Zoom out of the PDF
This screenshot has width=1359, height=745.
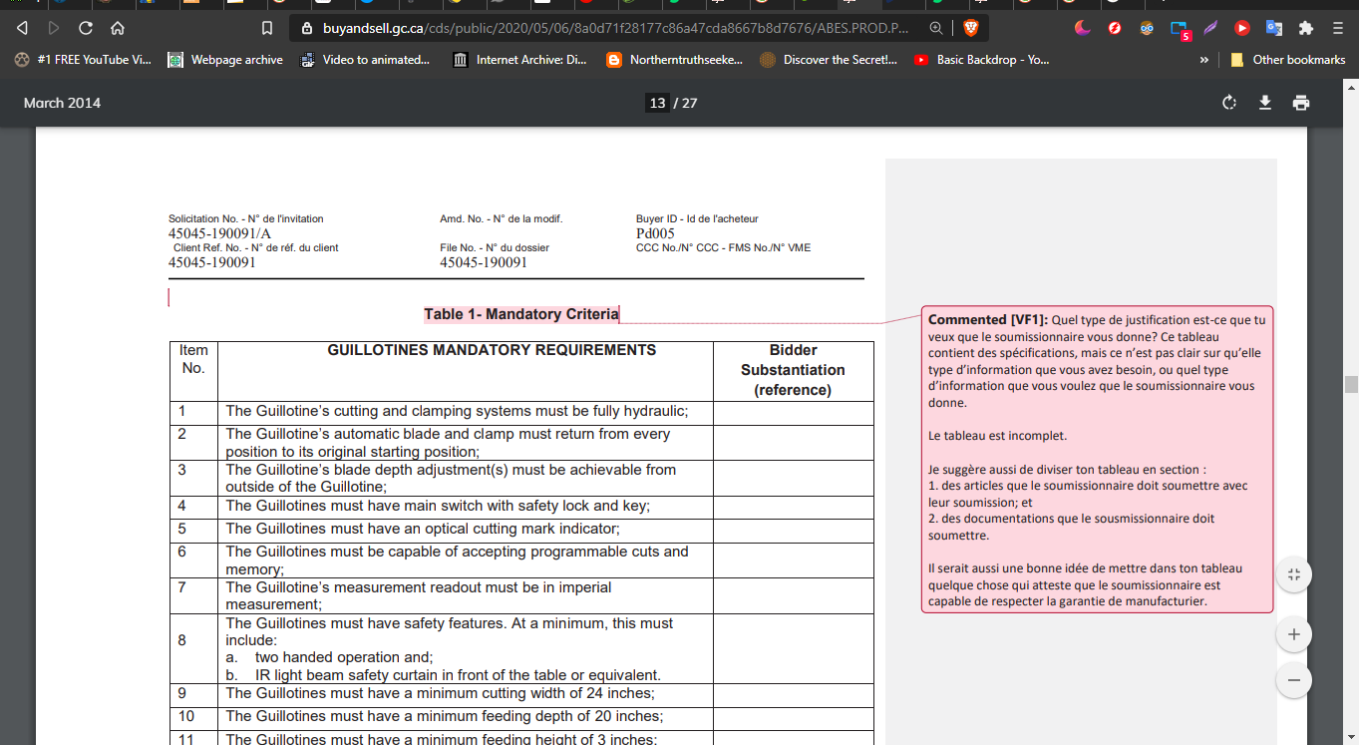point(1293,680)
